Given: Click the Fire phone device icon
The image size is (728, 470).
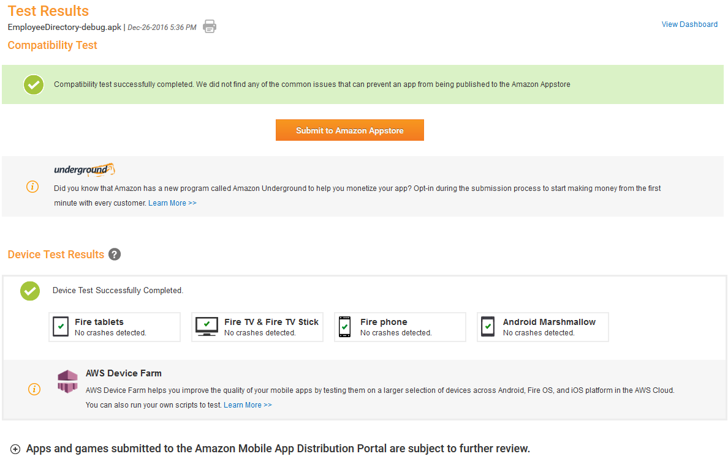Looking at the screenshot, I should 344,327.
